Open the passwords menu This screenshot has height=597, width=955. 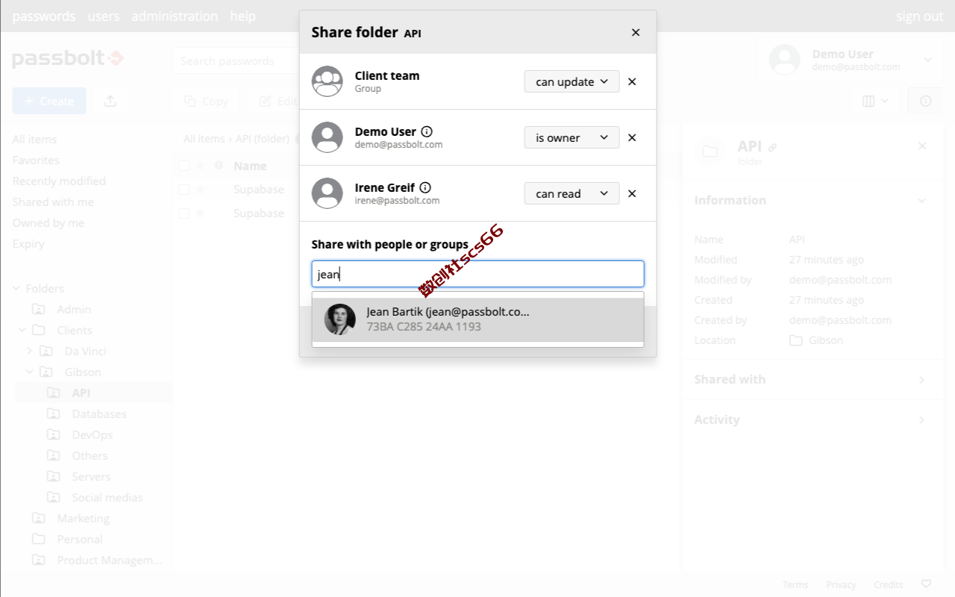(x=44, y=16)
